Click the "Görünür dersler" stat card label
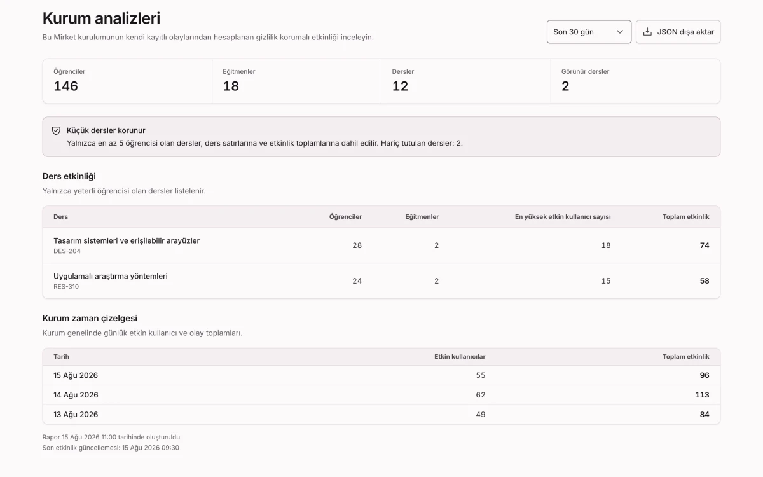The height and width of the screenshot is (477, 763). click(x=585, y=72)
